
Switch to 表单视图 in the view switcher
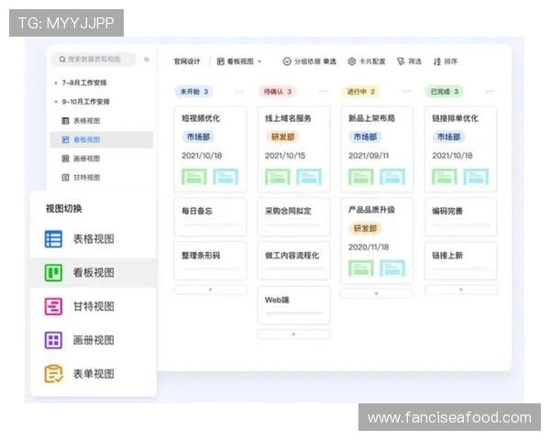(x=93, y=374)
